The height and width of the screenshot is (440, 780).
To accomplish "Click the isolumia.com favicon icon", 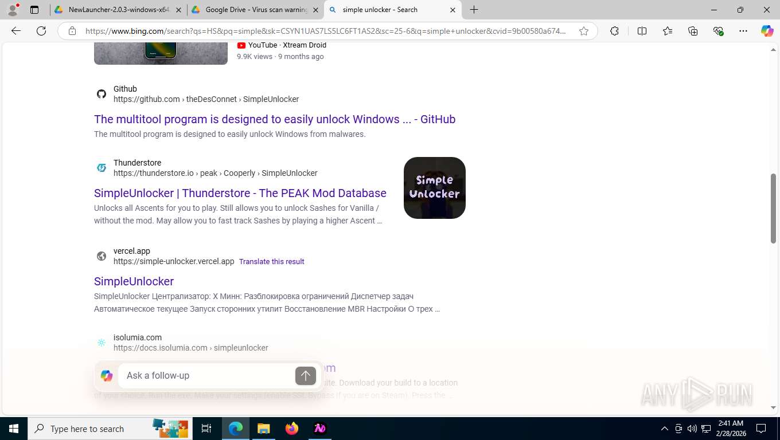I will point(102,343).
